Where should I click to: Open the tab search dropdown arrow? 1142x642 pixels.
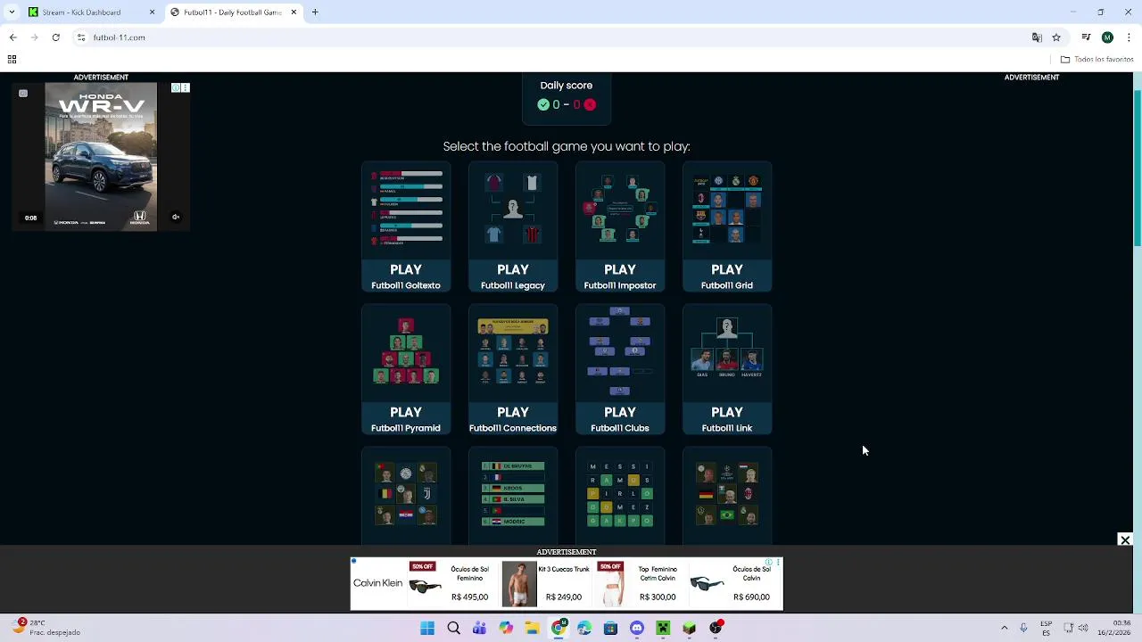pos(12,12)
